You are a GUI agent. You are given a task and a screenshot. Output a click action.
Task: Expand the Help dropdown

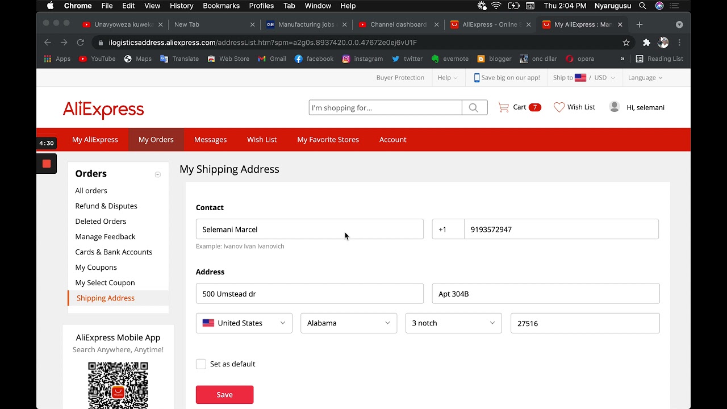[x=448, y=78]
